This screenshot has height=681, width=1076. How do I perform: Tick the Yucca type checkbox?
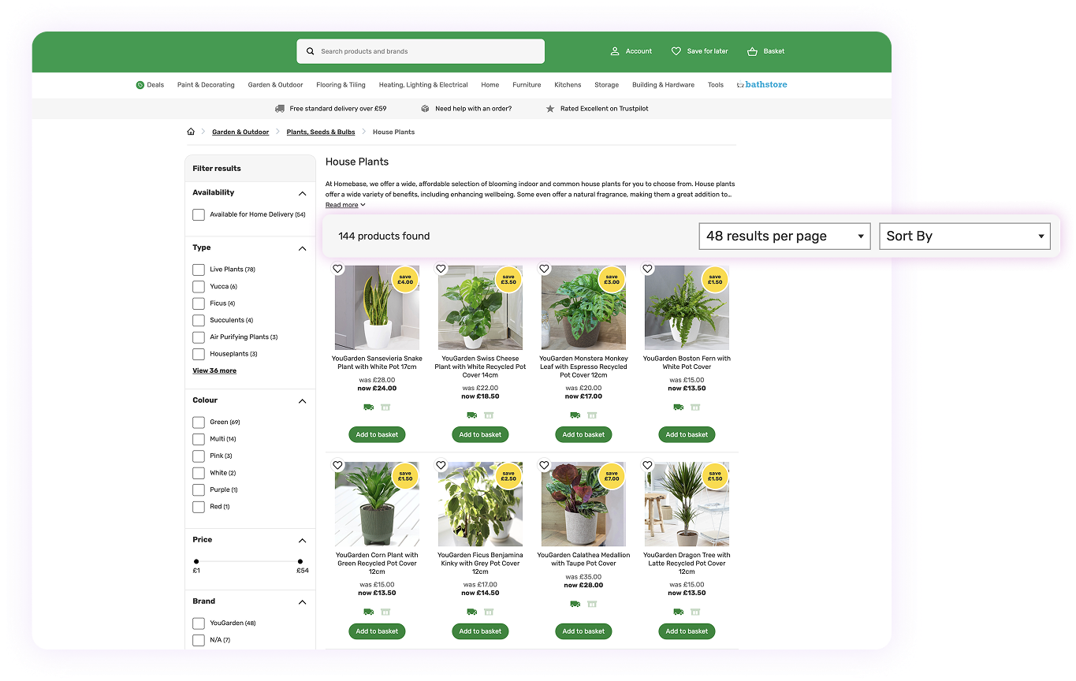tap(199, 286)
